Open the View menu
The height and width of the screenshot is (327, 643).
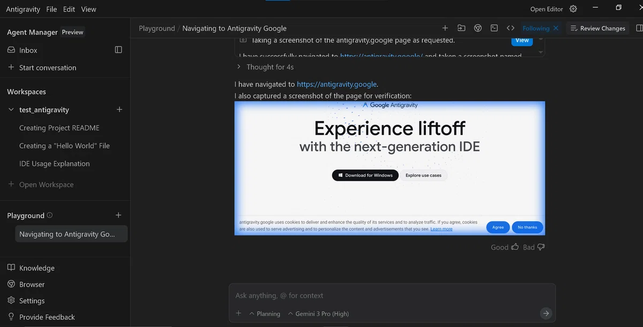coord(88,9)
